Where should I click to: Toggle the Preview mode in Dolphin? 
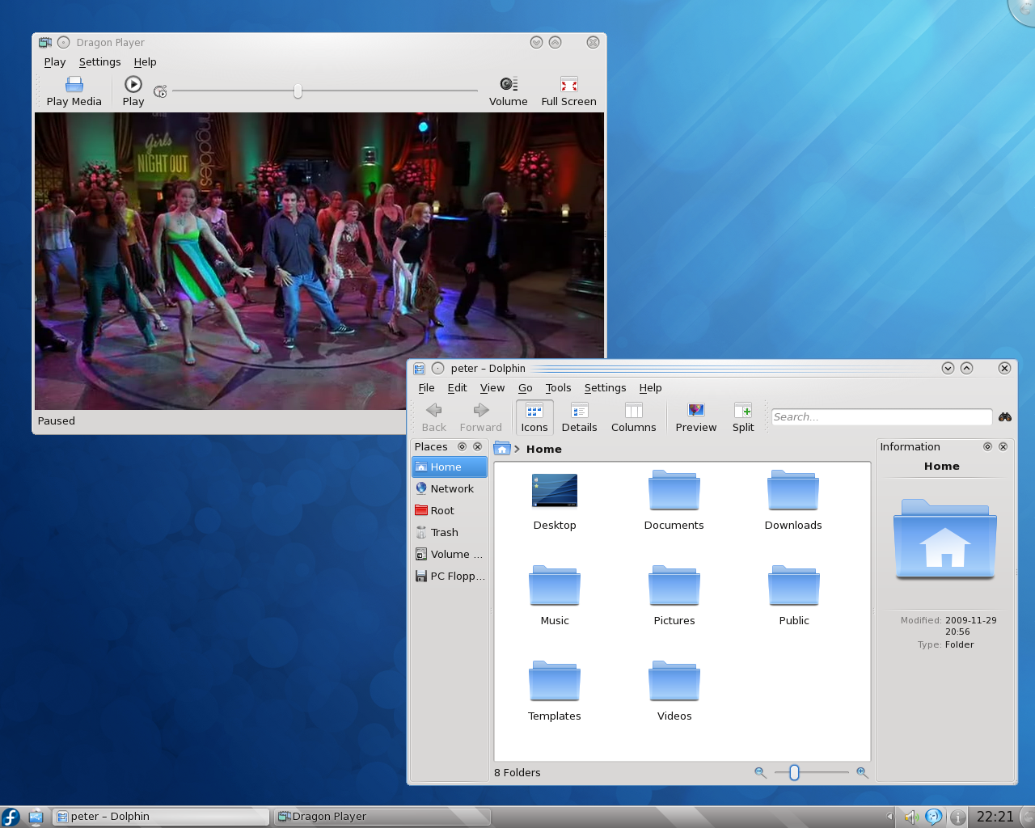[x=695, y=417]
